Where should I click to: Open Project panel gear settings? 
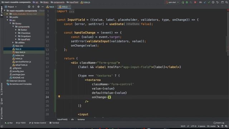coord(38,7)
